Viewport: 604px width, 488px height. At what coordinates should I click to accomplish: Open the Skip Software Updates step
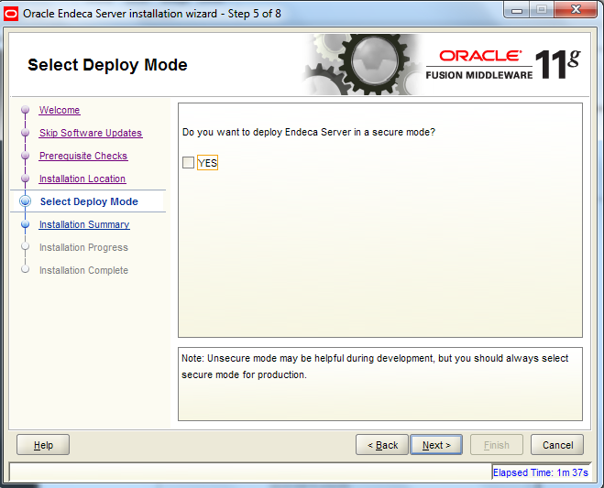(90, 134)
